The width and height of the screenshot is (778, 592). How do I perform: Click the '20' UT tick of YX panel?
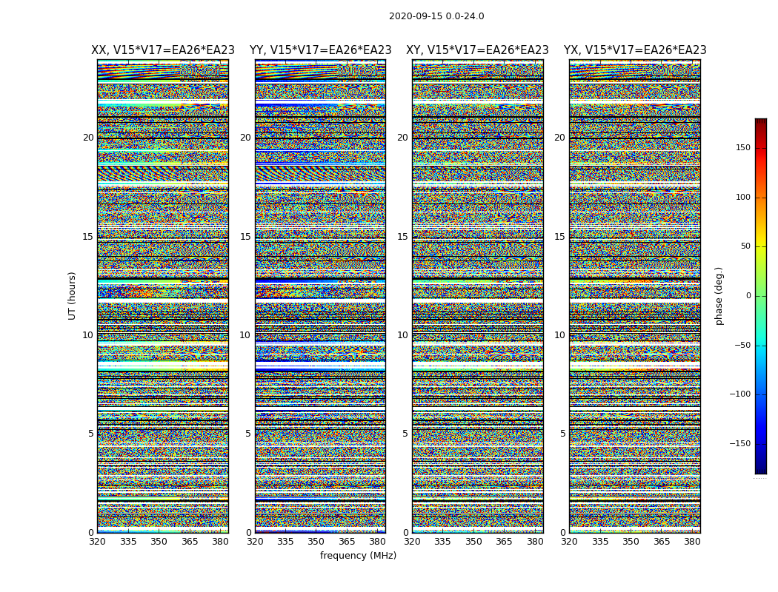tap(560, 138)
